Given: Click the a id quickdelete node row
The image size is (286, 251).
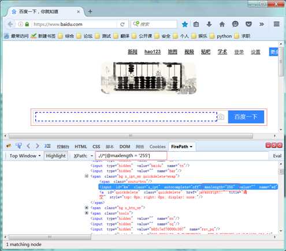Looking at the screenshot, I should 173,194.
